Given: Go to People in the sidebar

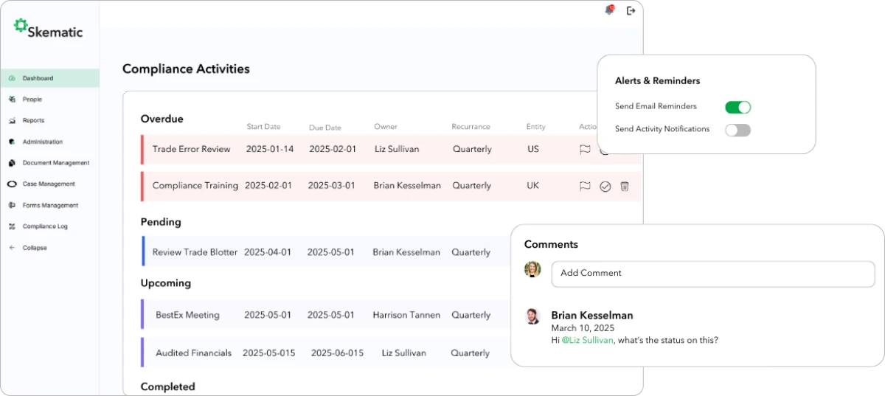Looking at the screenshot, I should [x=32, y=100].
